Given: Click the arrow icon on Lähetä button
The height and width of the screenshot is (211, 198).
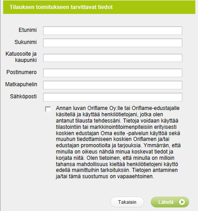Looking at the screenshot, I should 182,202.
